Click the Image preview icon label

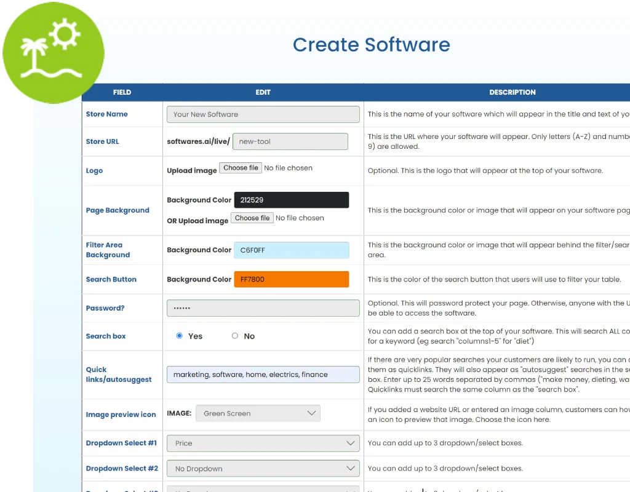click(x=121, y=415)
